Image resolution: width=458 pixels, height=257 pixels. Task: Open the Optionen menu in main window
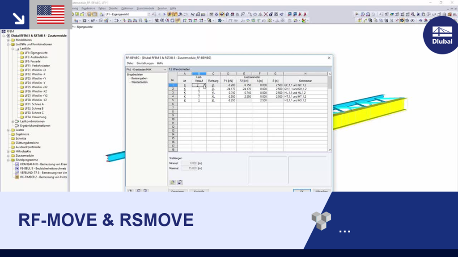tap(127, 8)
